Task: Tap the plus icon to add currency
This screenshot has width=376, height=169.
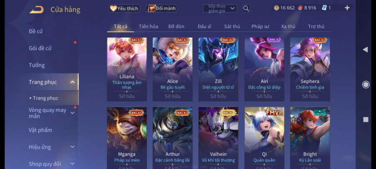Action: pyautogui.click(x=347, y=8)
